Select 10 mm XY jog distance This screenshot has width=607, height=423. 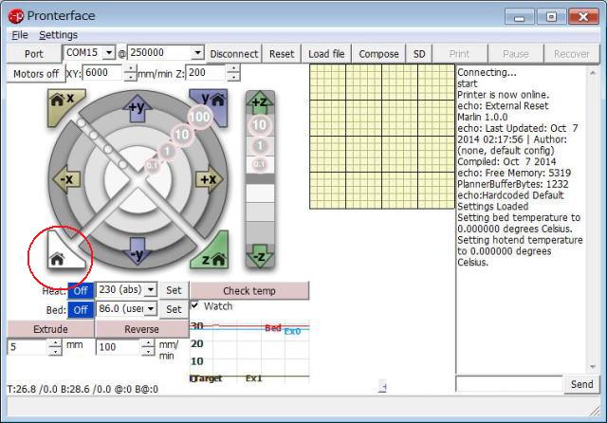pyautogui.click(x=181, y=135)
